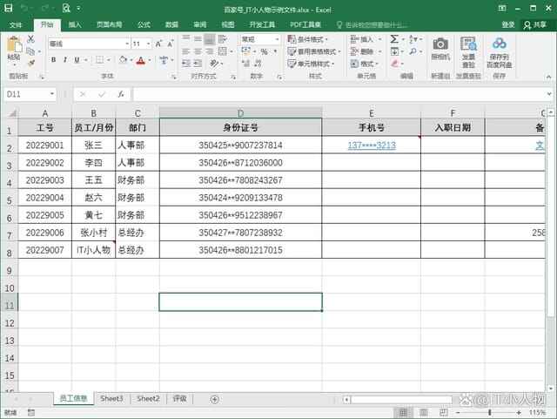Follow the 137****3213 phone link
The height and width of the screenshot is (419, 557).
(x=372, y=145)
